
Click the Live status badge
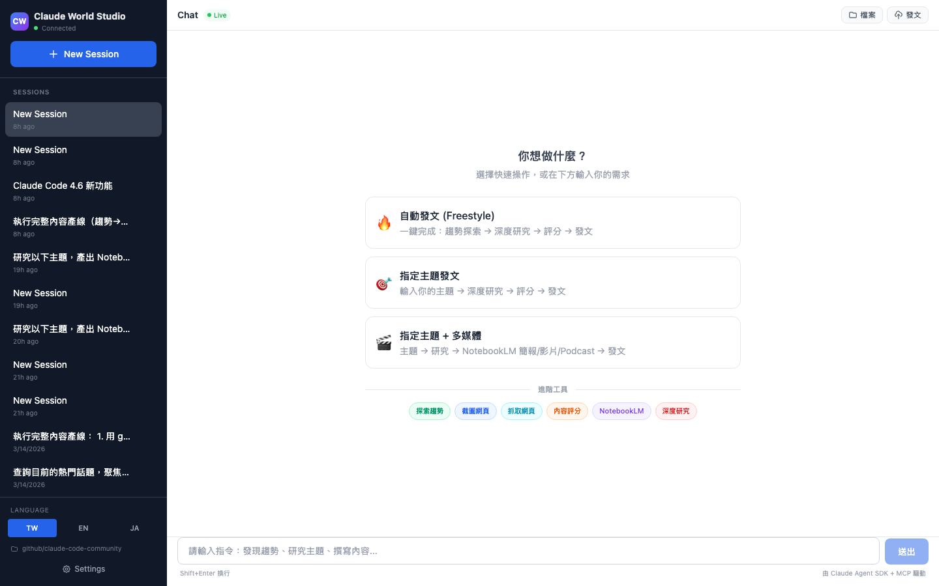pos(217,15)
